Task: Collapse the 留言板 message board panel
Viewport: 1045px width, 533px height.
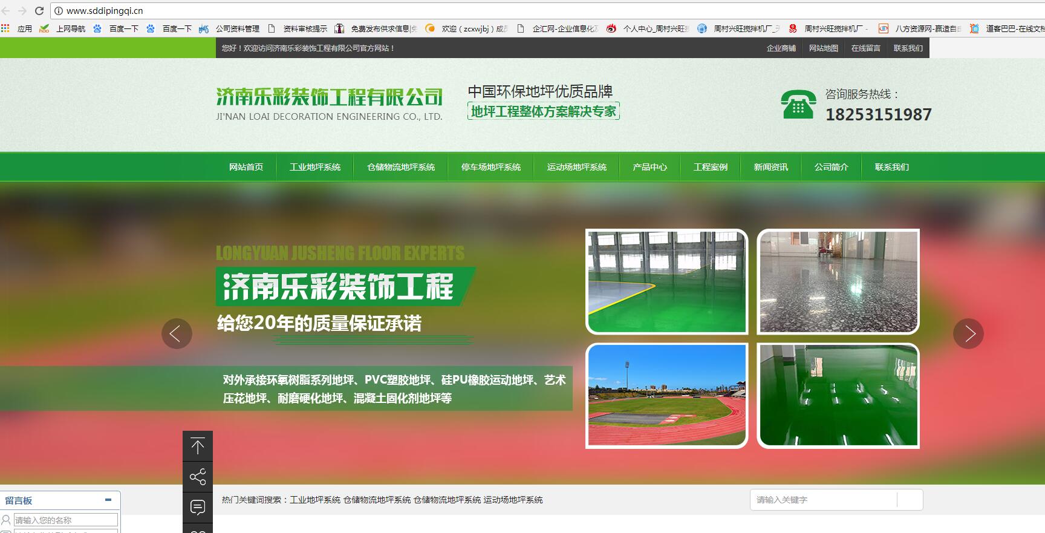Action: tap(108, 500)
